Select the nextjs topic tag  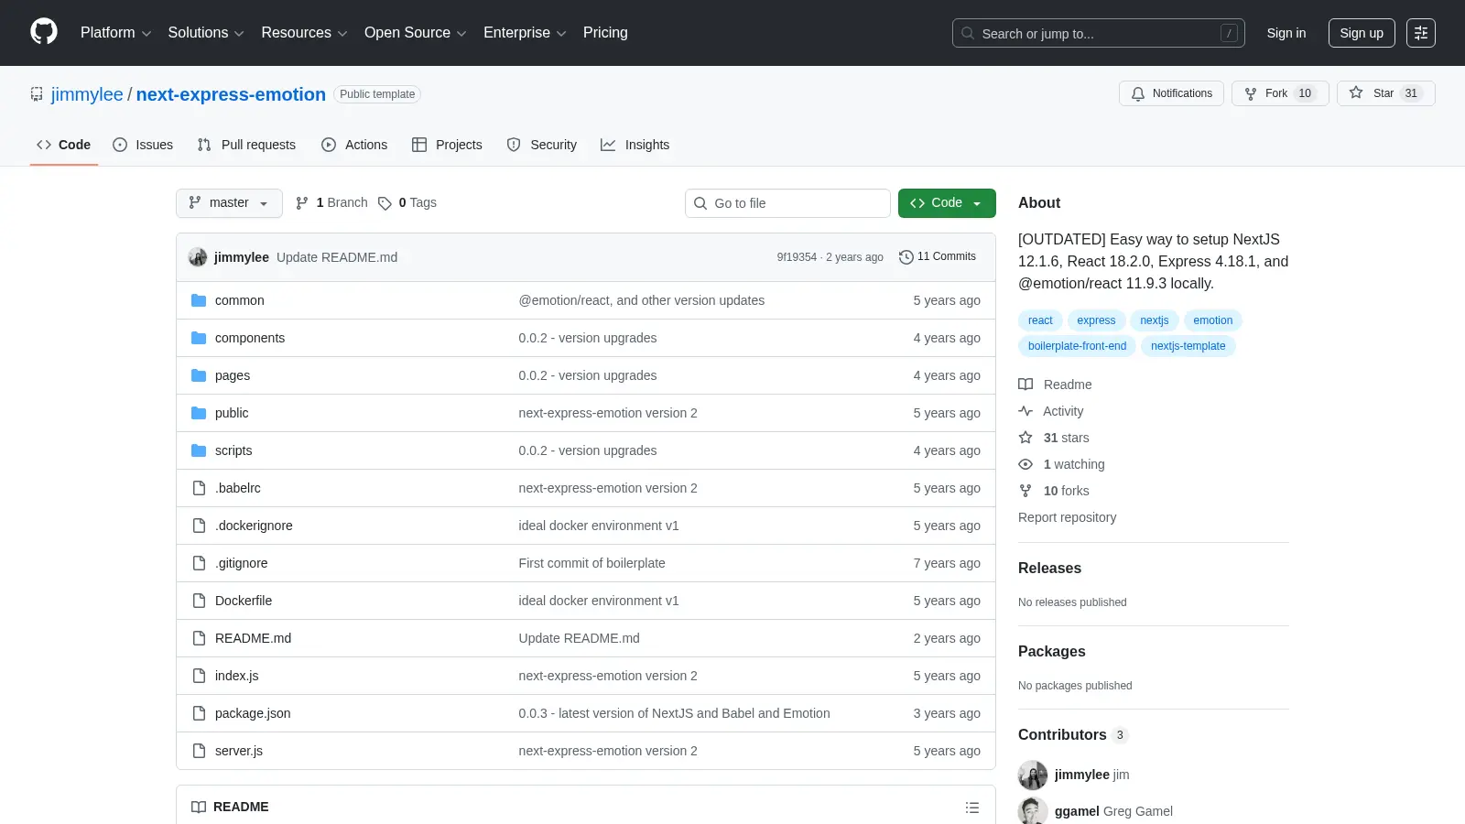coord(1154,320)
